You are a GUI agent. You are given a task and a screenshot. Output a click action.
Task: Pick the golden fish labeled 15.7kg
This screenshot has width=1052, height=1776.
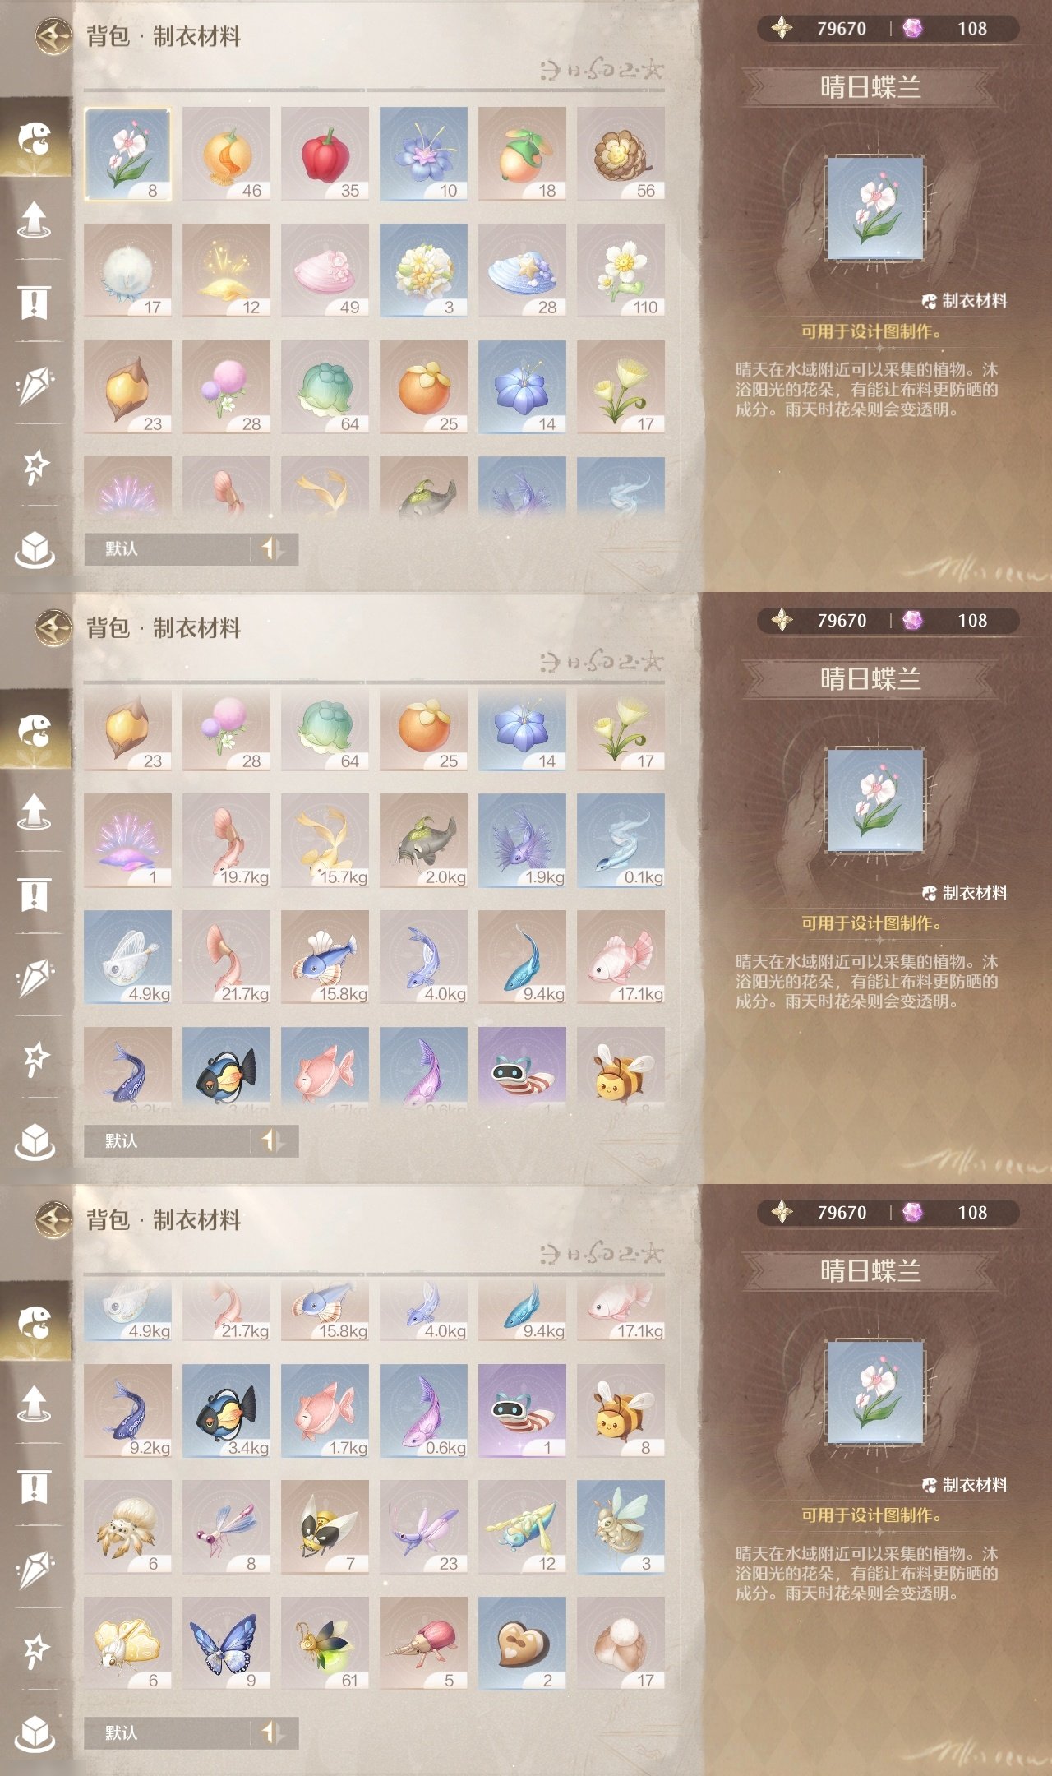click(325, 840)
